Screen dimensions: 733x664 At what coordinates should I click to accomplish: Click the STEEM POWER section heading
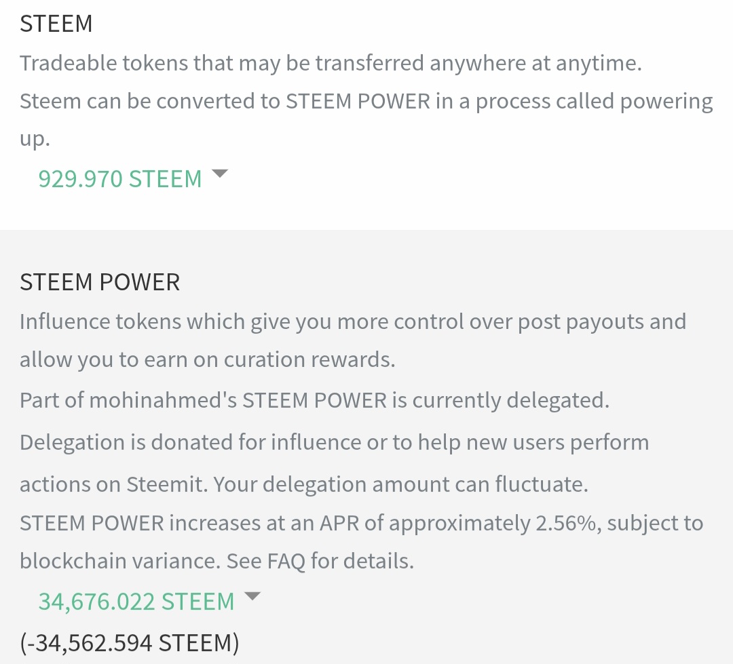coord(100,282)
